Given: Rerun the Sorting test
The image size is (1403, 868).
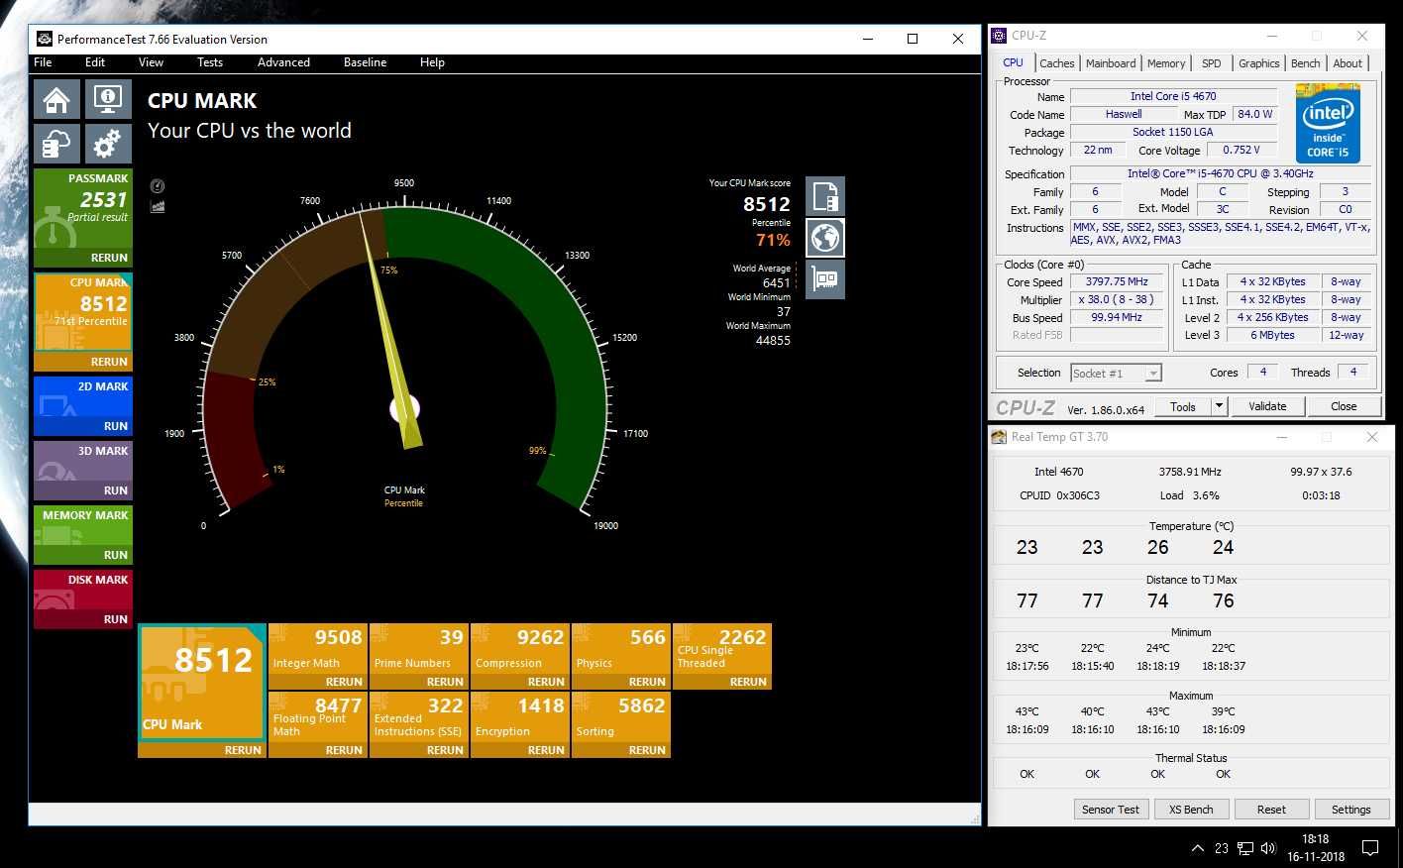Looking at the screenshot, I should point(647,750).
